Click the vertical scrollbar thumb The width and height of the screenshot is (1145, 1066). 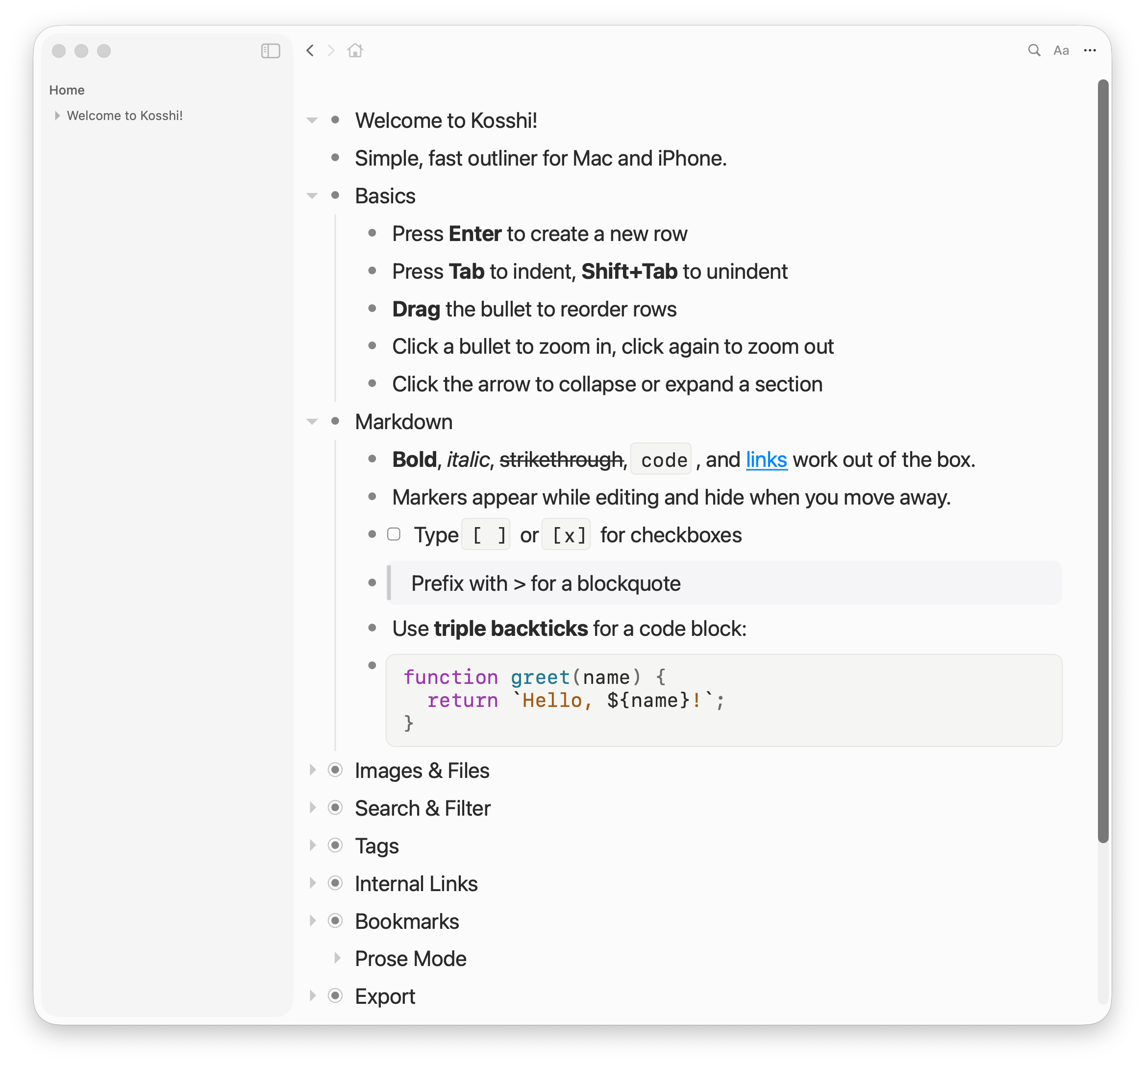(1102, 460)
